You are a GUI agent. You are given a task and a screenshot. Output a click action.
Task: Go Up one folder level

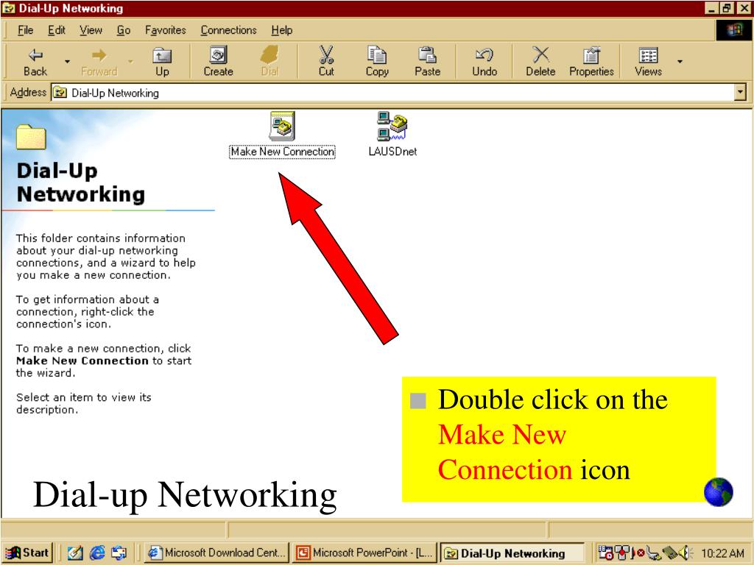(161, 61)
